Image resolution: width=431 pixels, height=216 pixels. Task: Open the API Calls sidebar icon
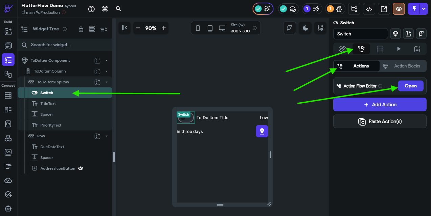[x=8, y=138]
